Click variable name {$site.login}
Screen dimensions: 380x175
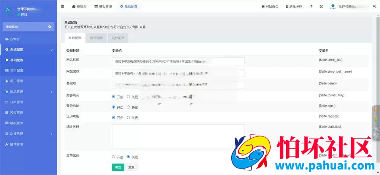click(327, 106)
